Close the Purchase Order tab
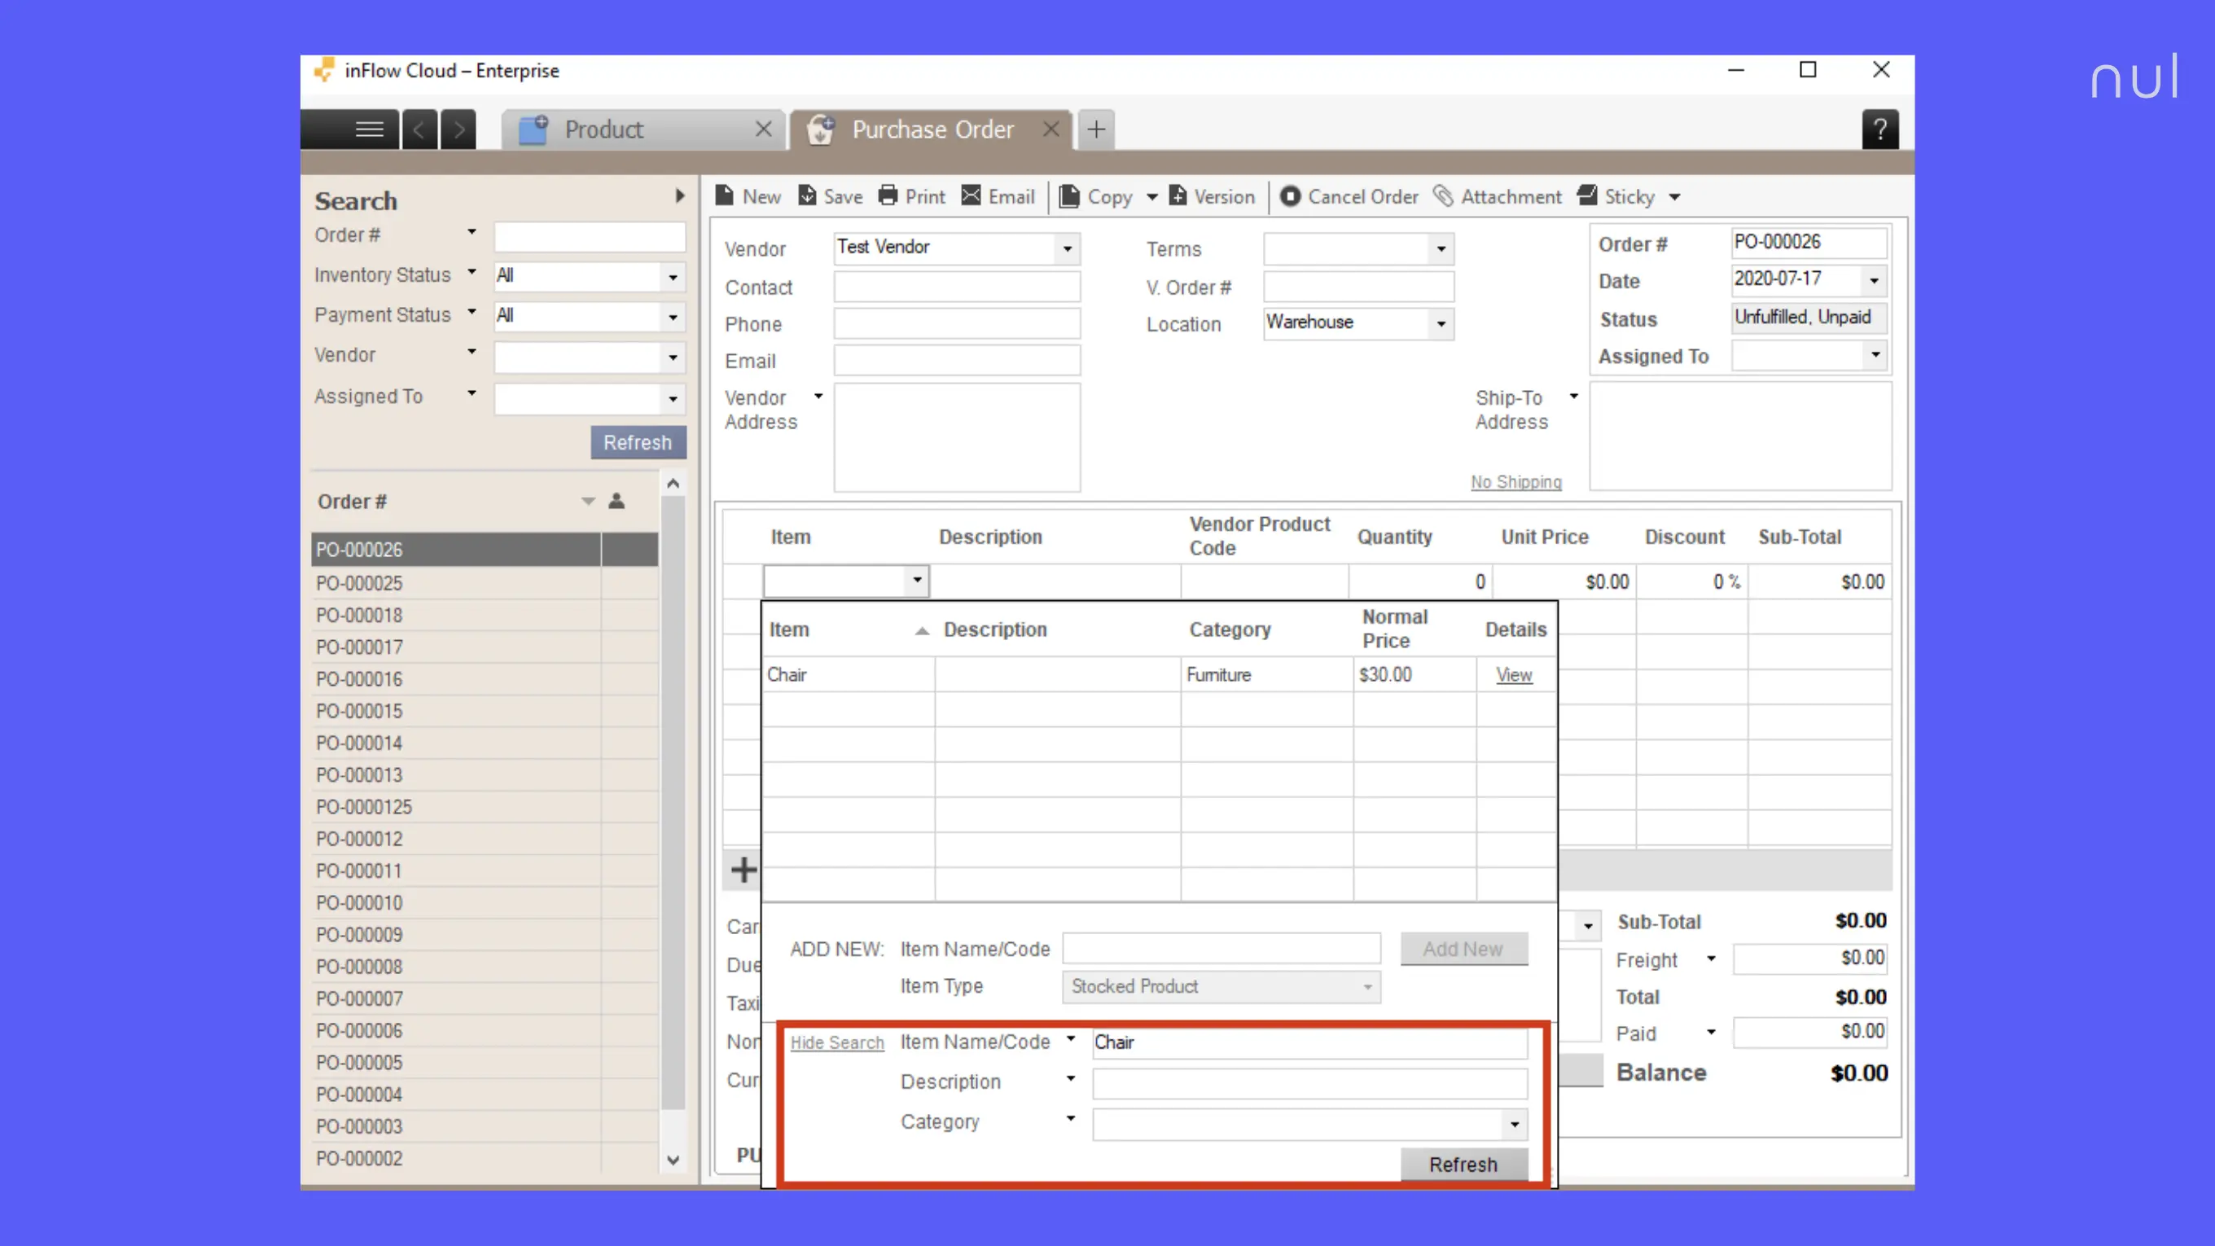2215x1246 pixels. (1050, 129)
